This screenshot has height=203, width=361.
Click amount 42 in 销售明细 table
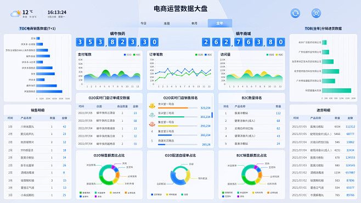(x=64, y=127)
